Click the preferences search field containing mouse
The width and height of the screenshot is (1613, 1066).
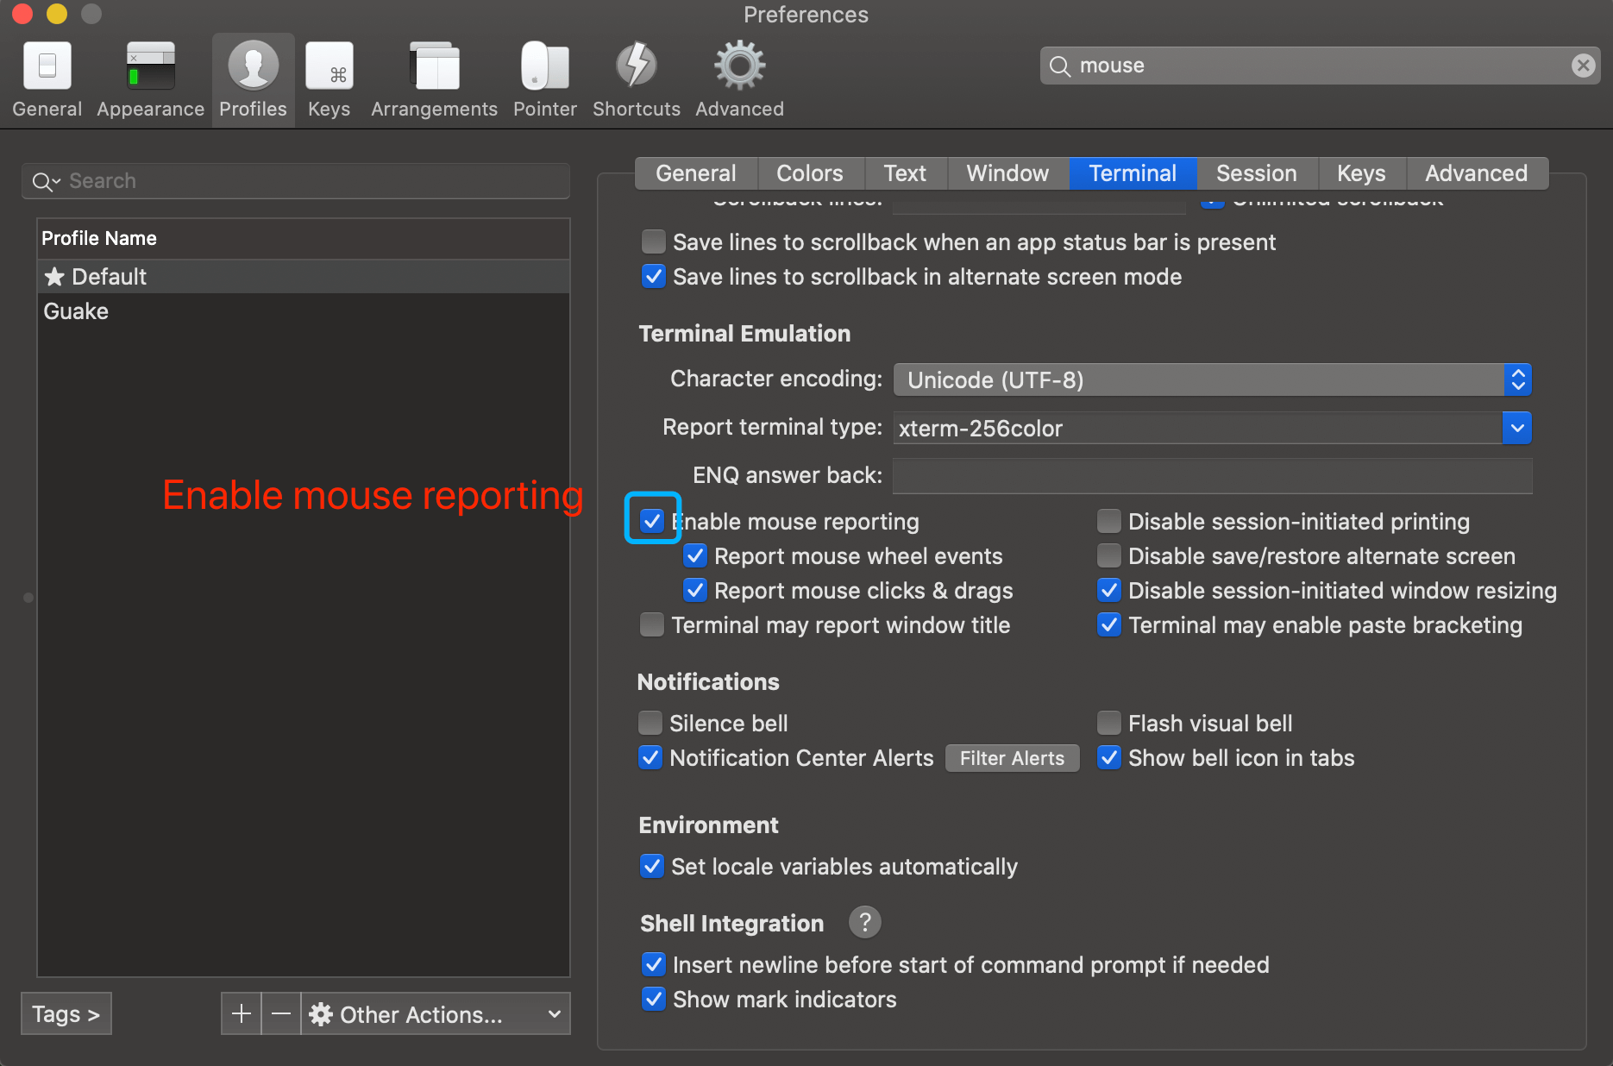1320,66
